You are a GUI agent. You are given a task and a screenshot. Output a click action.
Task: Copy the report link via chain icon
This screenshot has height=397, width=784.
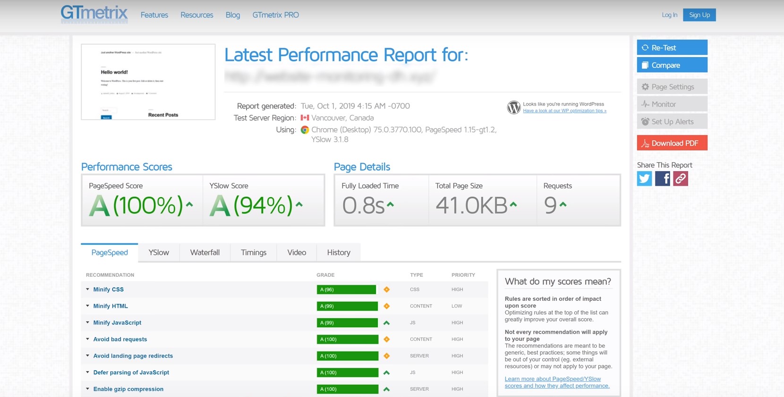(x=680, y=179)
